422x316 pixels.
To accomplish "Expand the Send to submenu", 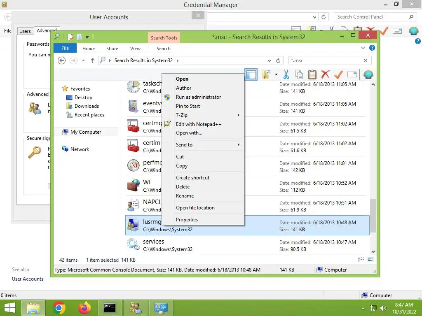I will pos(203,144).
